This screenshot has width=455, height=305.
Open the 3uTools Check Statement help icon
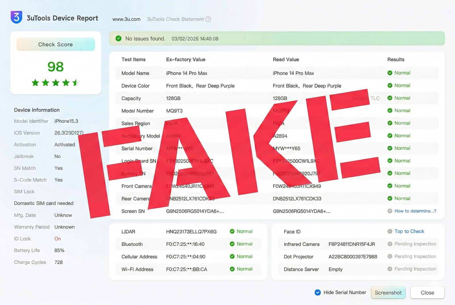pos(208,19)
